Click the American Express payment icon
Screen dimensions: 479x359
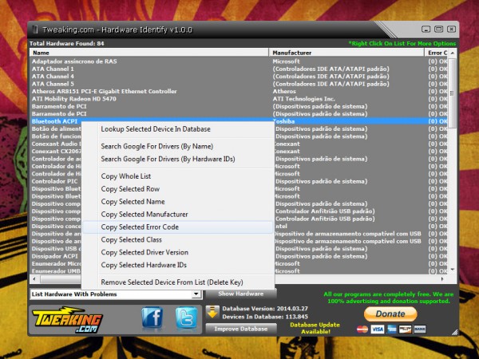coord(392,329)
